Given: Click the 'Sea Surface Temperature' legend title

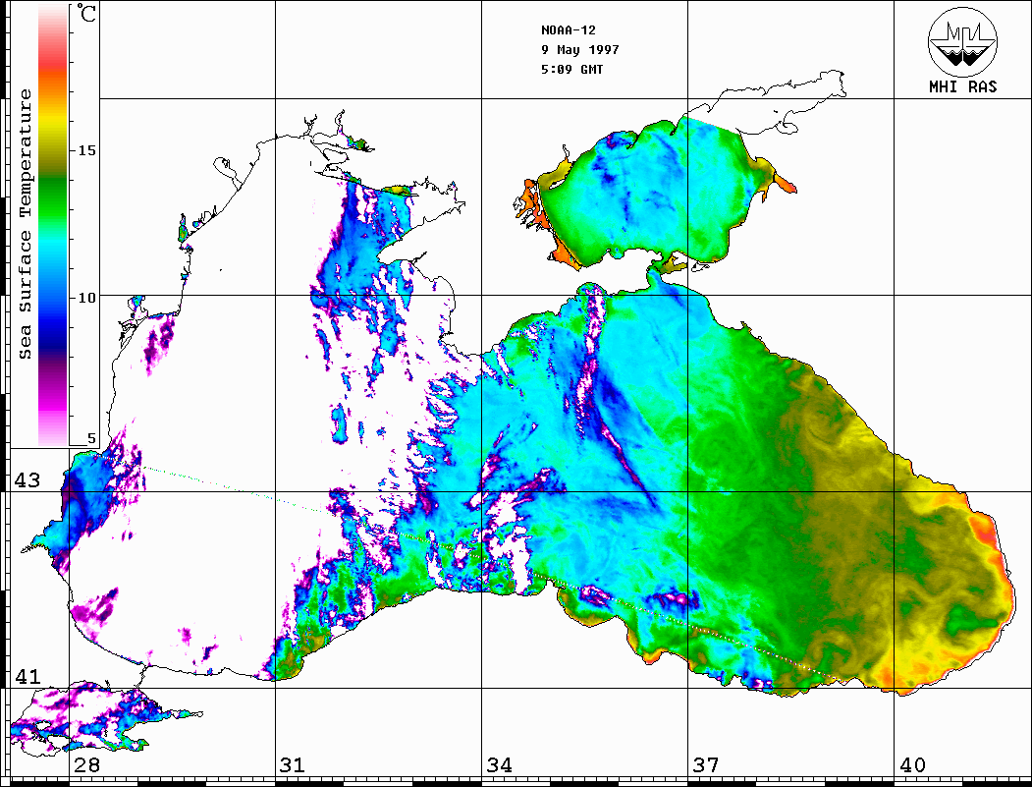Looking at the screenshot, I should point(25,224).
